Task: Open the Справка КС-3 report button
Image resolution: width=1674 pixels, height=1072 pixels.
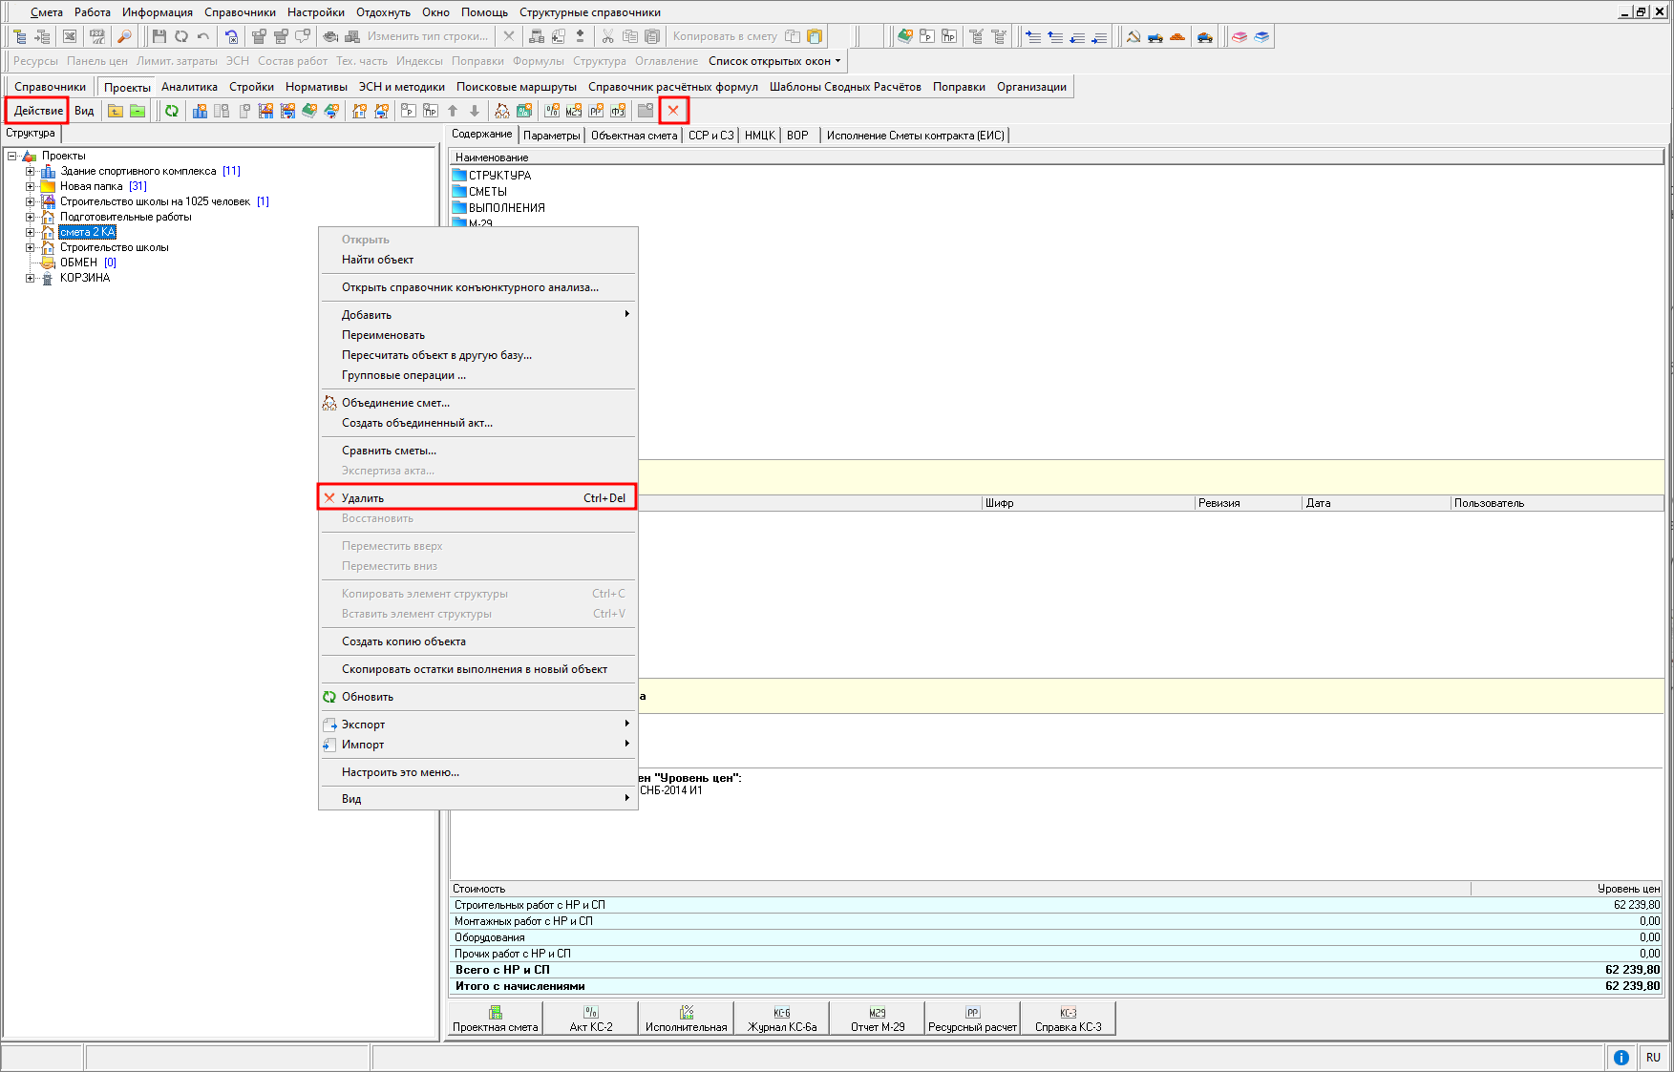Action: tap(1068, 1019)
